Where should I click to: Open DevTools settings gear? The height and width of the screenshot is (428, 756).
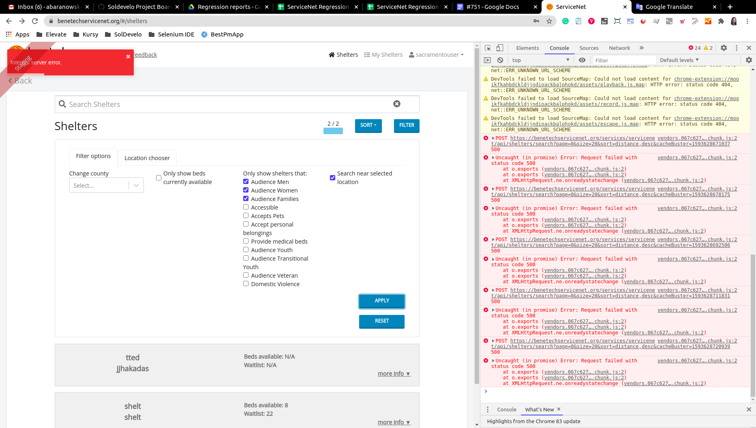(x=724, y=47)
